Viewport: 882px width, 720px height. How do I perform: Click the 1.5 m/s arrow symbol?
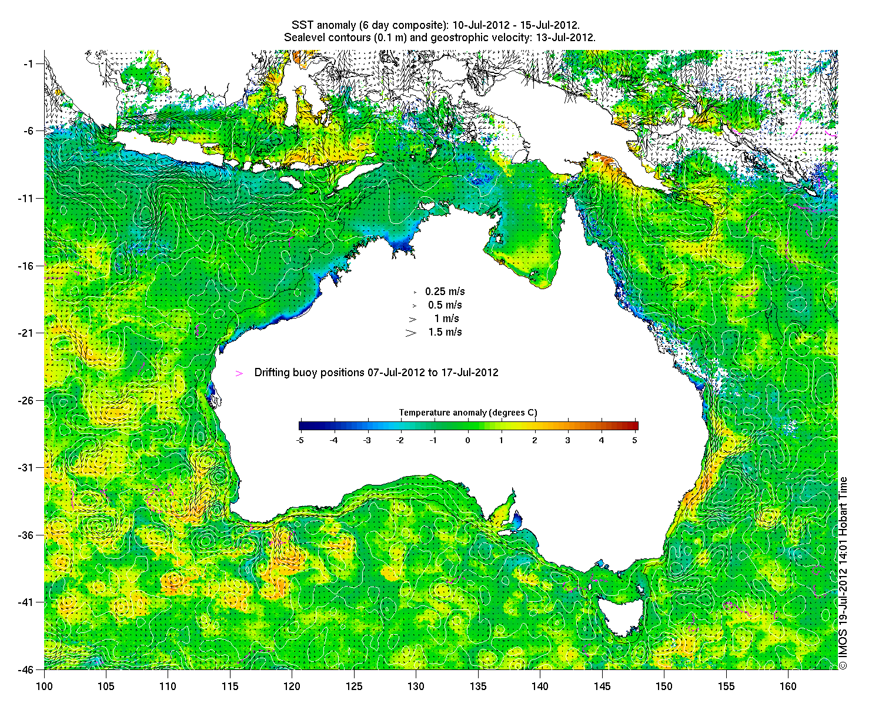410,333
